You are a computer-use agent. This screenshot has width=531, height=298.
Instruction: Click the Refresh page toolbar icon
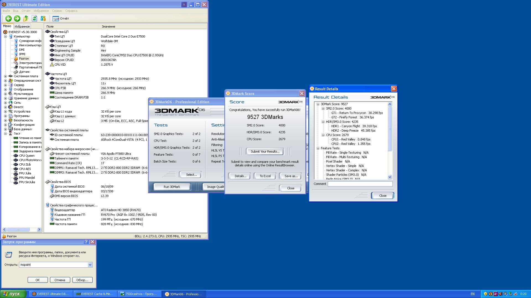tap(34, 18)
